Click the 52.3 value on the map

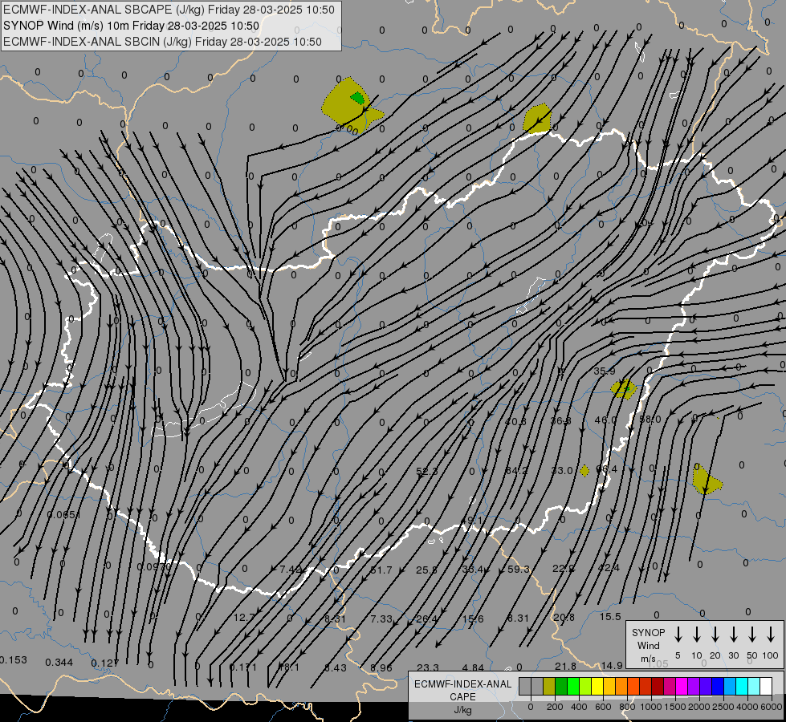(427, 472)
